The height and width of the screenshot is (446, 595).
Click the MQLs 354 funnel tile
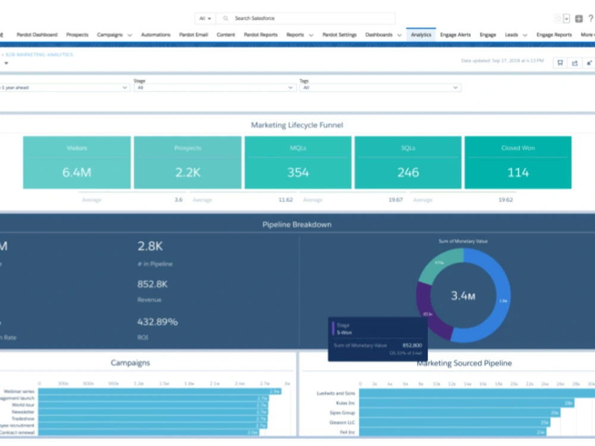[x=298, y=162]
